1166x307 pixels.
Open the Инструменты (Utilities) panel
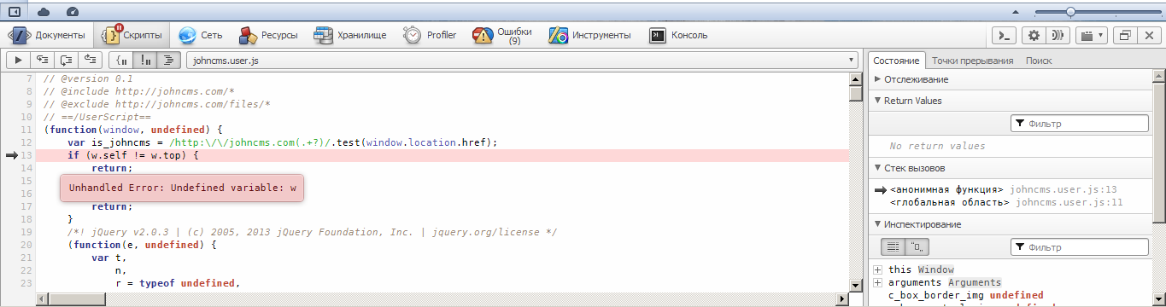(590, 35)
